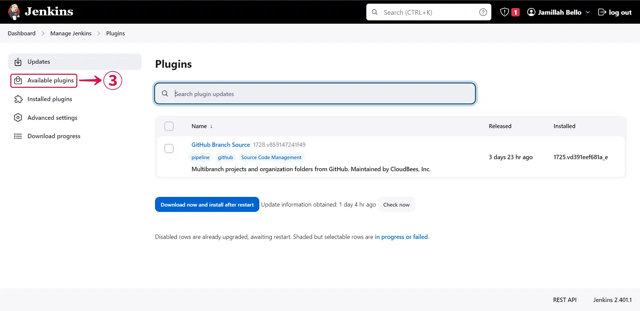640x311 pixels.
Task: Expand the Jamillah Bello user dropdown chevron
Action: 588,12
